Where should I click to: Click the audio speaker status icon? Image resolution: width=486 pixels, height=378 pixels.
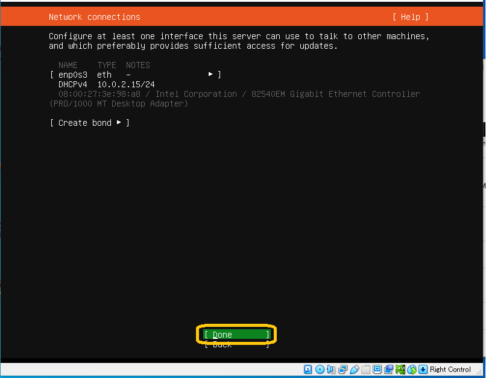click(331, 370)
